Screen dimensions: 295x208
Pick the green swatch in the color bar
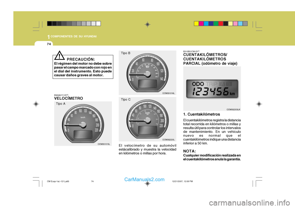(x=216, y=24)
